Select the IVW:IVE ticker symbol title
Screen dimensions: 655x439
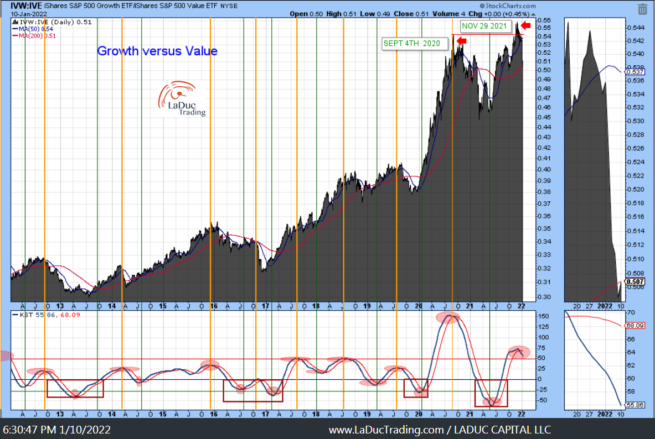(27, 6)
